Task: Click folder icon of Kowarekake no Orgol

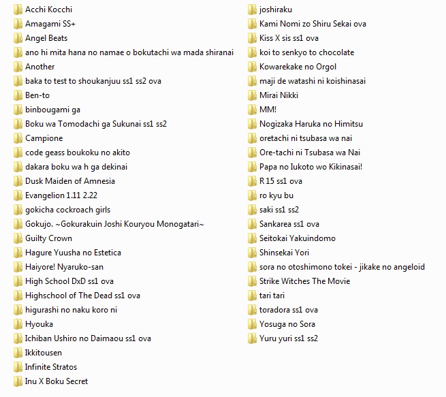Action: (x=252, y=67)
